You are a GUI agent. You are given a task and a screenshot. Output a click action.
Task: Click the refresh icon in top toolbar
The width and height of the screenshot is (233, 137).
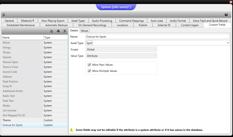[4, 15]
